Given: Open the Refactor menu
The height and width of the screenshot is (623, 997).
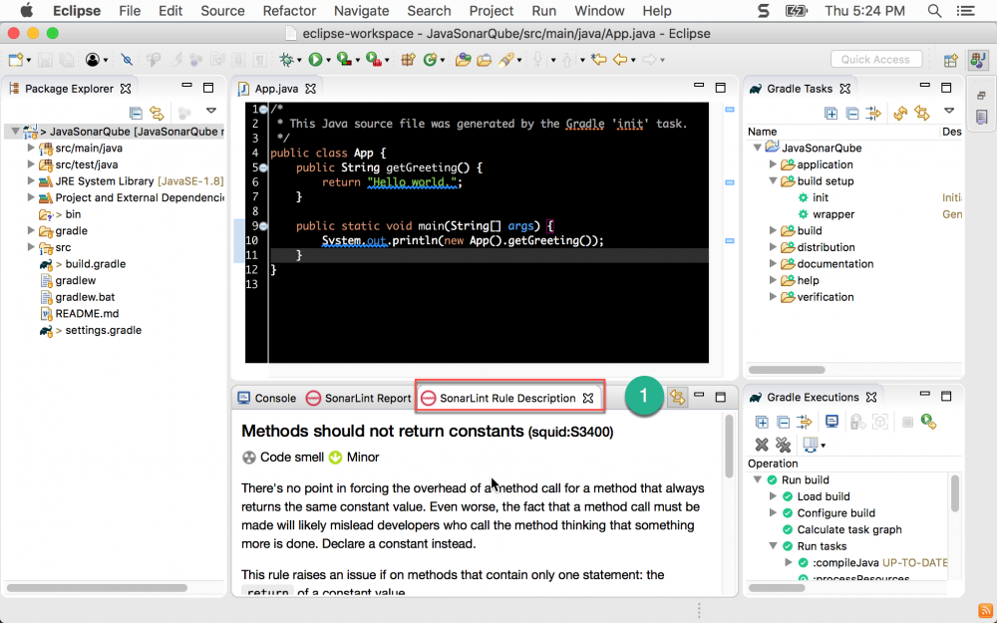Looking at the screenshot, I should pos(289,11).
